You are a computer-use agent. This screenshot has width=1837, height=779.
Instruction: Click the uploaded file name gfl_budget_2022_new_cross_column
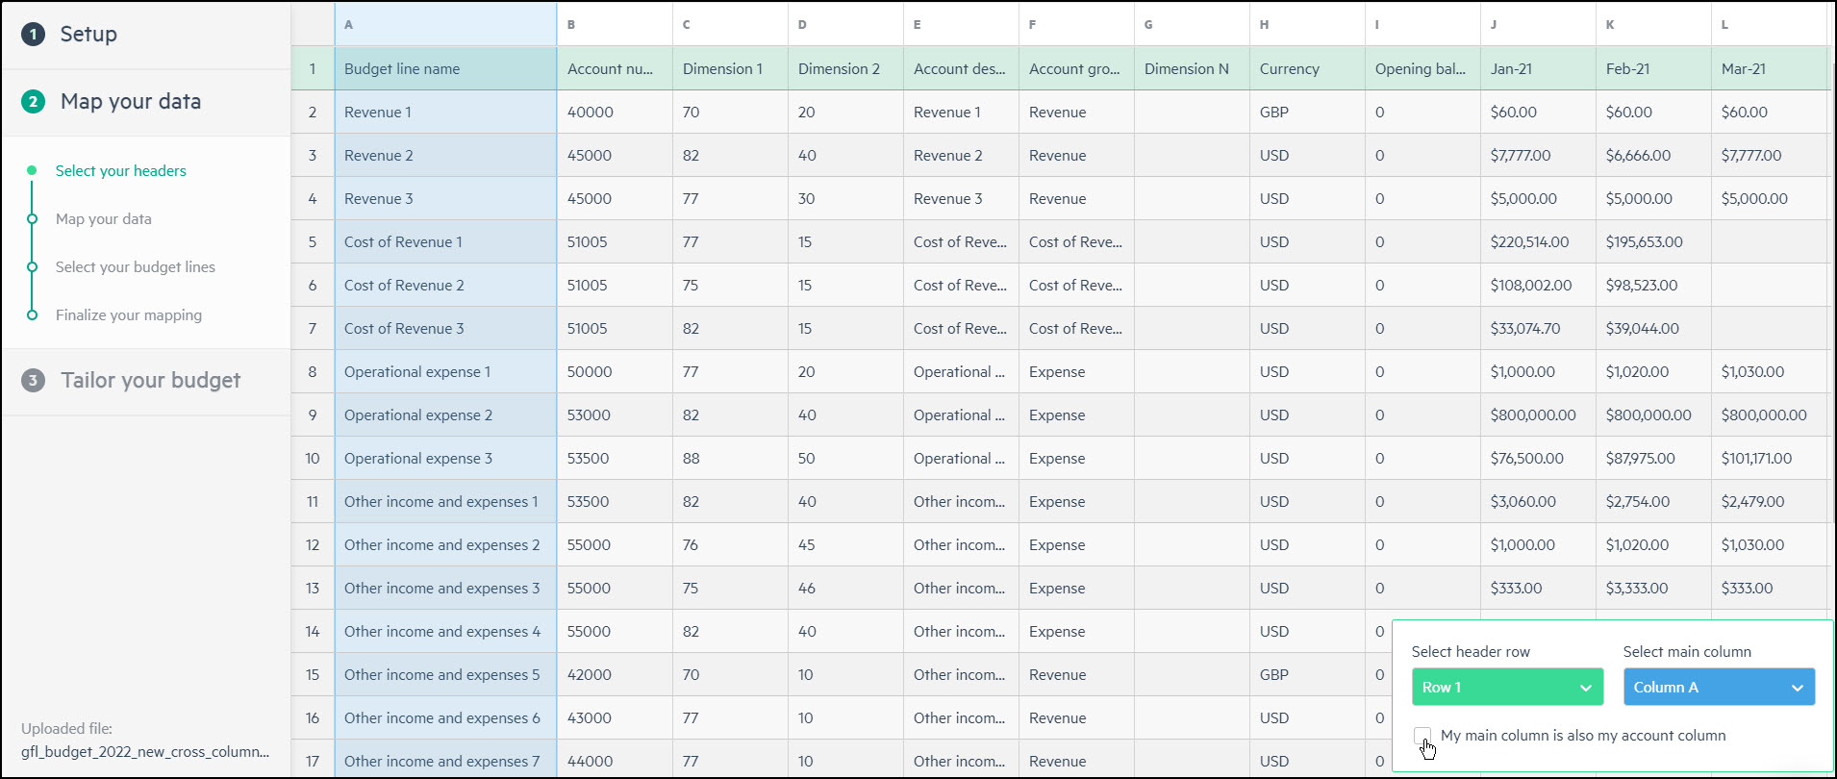point(145,752)
